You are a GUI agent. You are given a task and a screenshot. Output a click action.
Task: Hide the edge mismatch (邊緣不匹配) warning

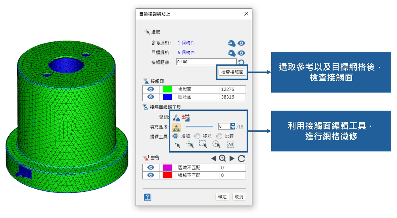[x=151, y=175]
